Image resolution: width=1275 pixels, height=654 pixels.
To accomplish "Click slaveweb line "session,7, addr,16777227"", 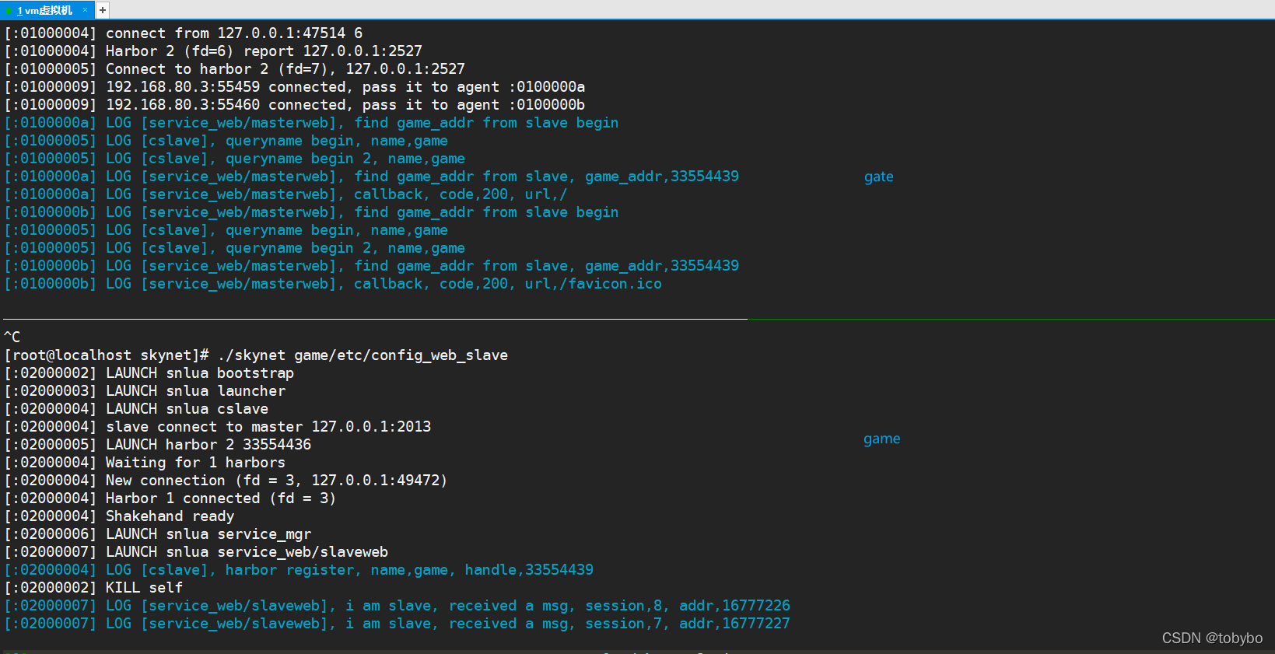I will pos(398,624).
